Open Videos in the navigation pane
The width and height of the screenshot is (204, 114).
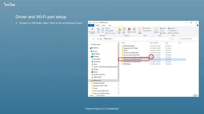[95, 72]
